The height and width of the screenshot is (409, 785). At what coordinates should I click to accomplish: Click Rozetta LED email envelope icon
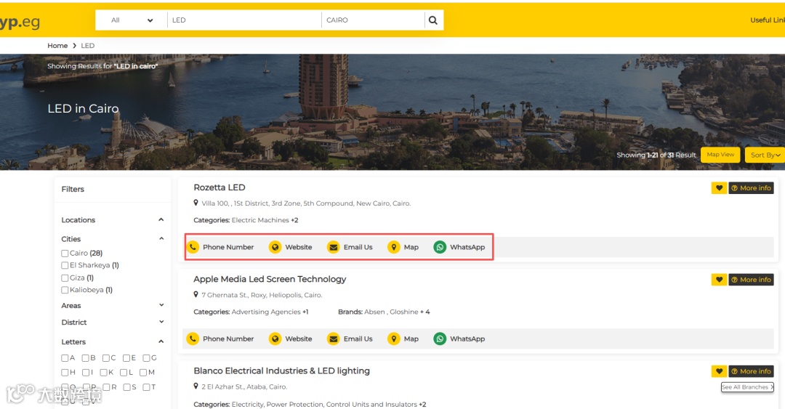[x=334, y=247]
